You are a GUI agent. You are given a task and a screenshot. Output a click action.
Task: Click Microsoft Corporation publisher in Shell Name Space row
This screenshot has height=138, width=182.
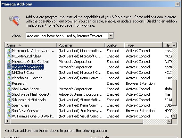[x=75, y=89]
